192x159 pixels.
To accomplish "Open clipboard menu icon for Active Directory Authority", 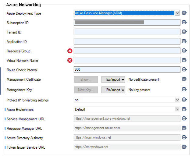I will coord(184,137).
